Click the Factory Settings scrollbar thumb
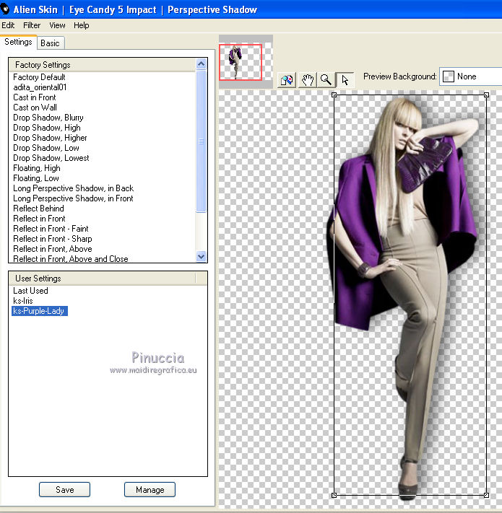502x513 pixels. 201,141
